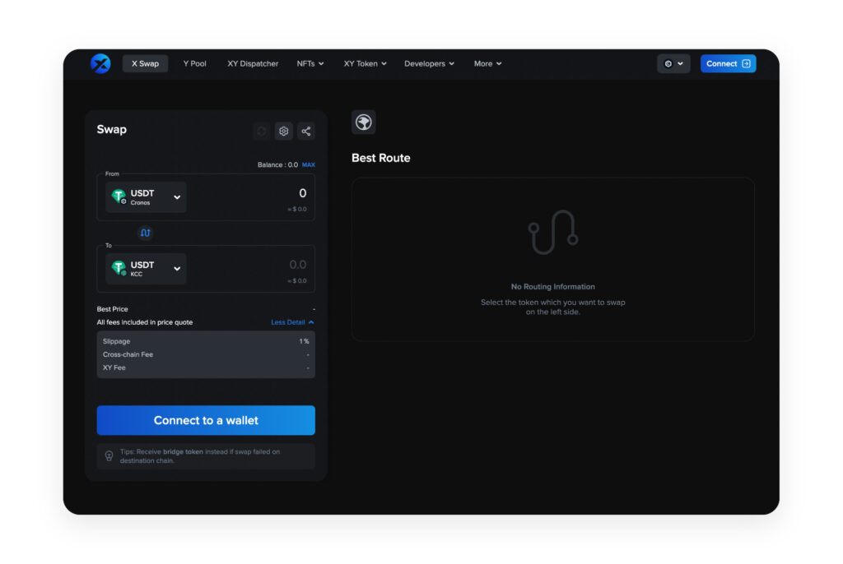The height and width of the screenshot is (564, 843).
Task: Click the routing path illustration icon
Action: click(552, 232)
